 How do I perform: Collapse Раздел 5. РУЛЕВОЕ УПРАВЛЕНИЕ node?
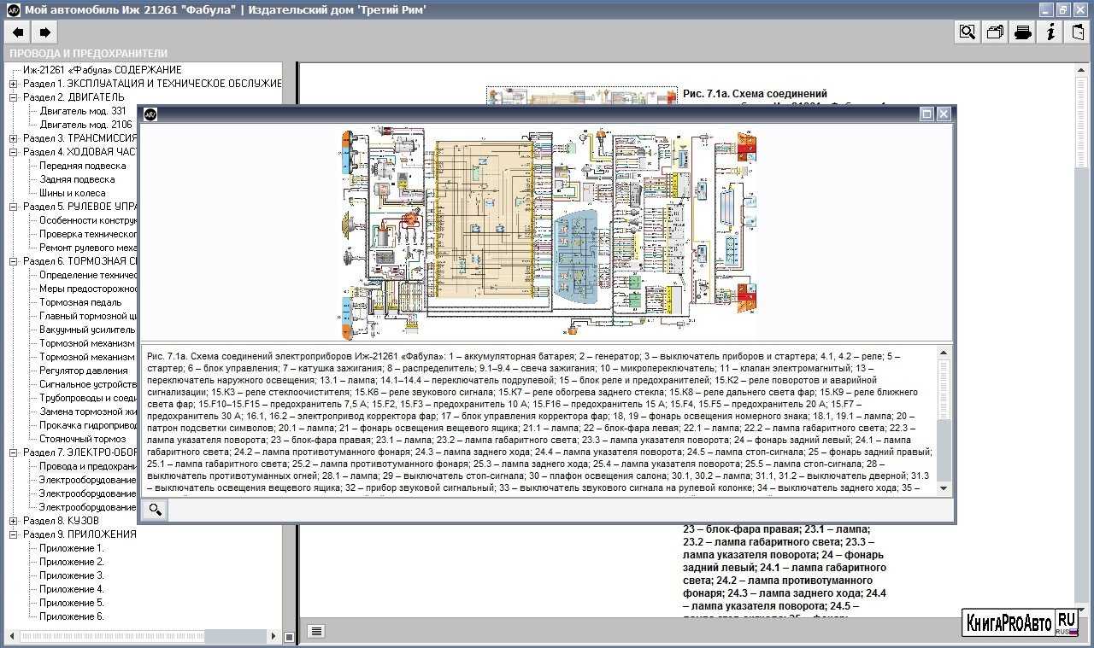click(13, 207)
